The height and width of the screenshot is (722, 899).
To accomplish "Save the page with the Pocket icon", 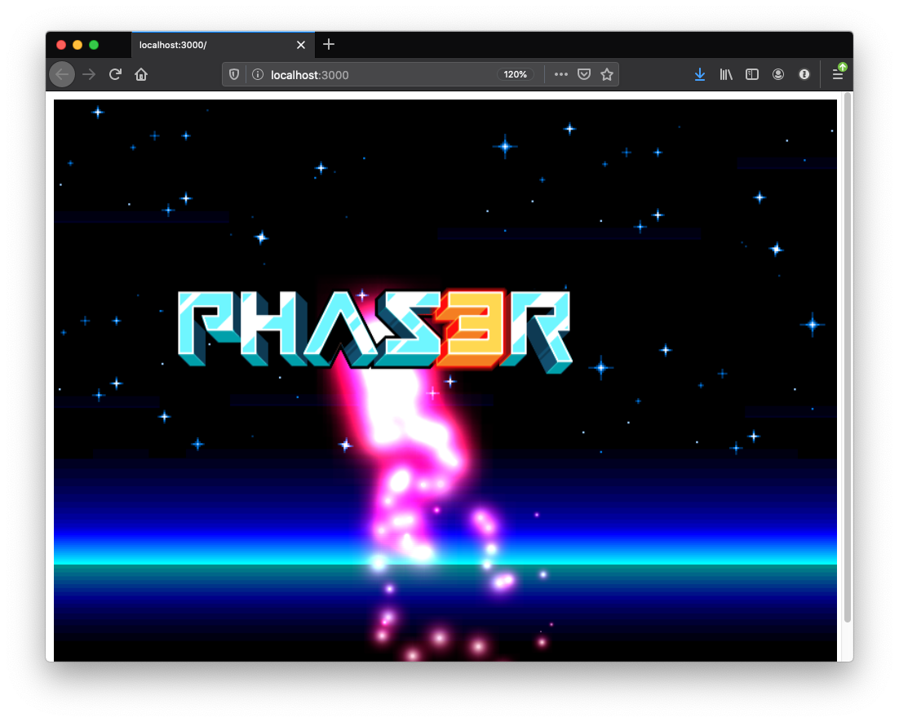I will coord(583,74).
